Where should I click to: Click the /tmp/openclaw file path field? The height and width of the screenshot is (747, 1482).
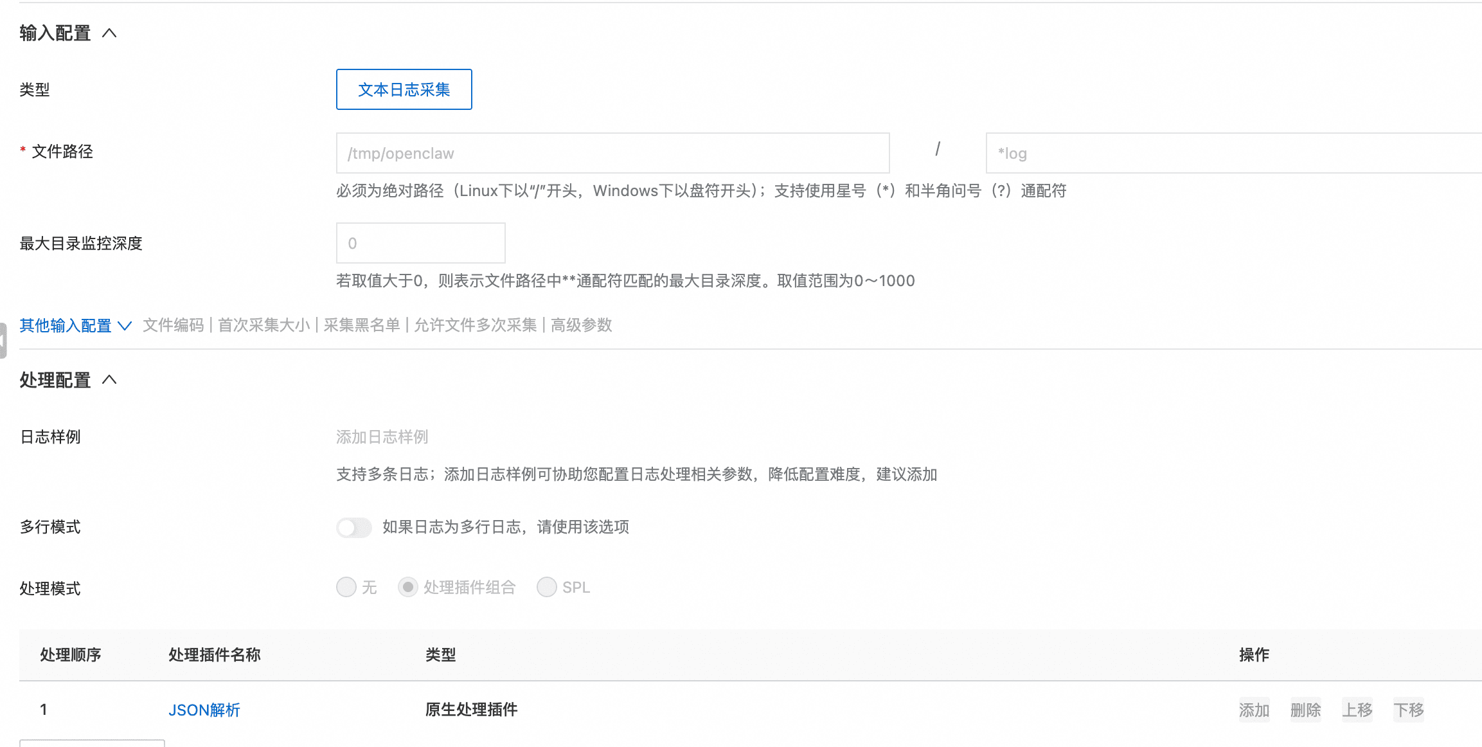pyautogui.click(x=612, y=153)
